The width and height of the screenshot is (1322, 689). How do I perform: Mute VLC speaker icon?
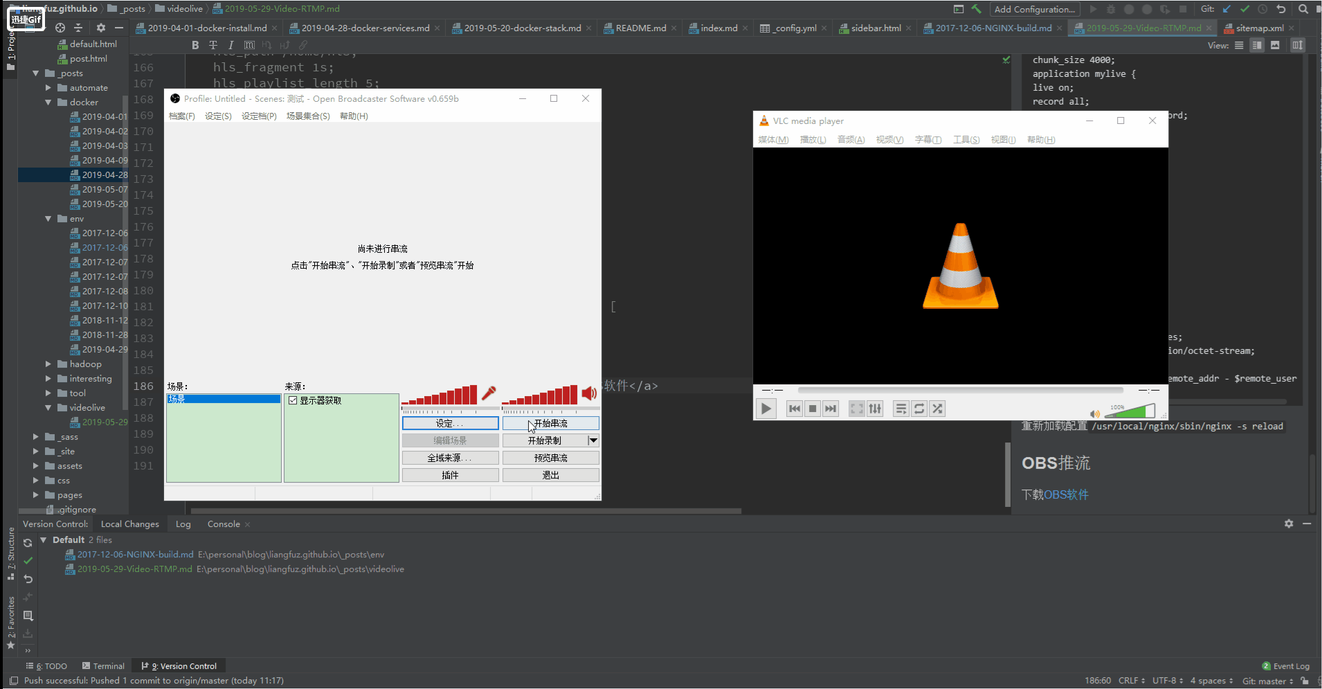[1094, 413]
